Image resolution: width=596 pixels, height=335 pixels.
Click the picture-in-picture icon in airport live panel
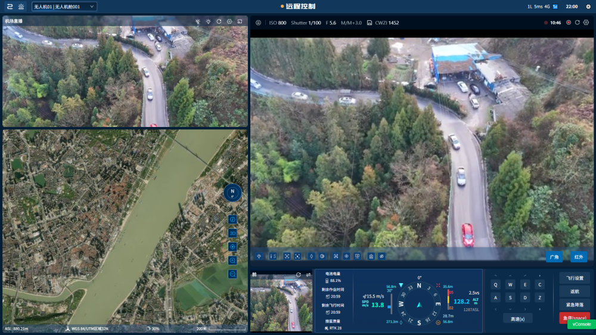[240, 21]
